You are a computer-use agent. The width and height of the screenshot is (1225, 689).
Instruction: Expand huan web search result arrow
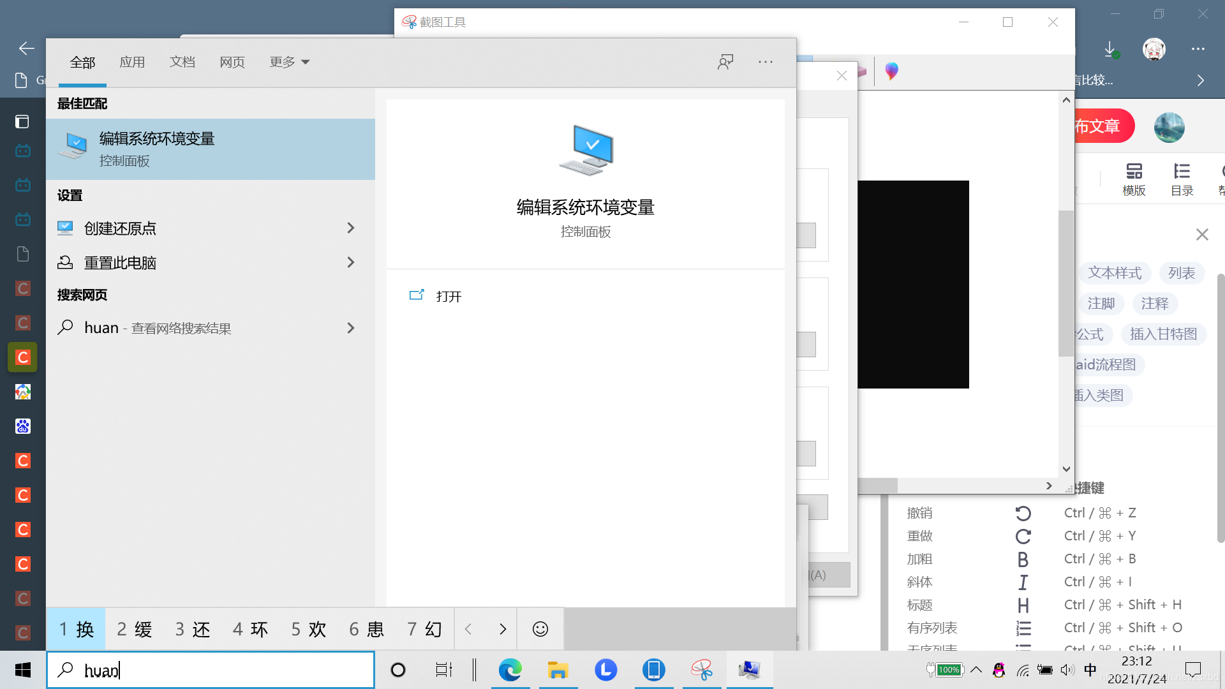click(x=350, y=328)
